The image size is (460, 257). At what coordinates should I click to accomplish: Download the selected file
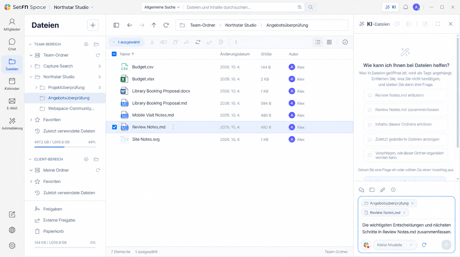coord(152,42)
